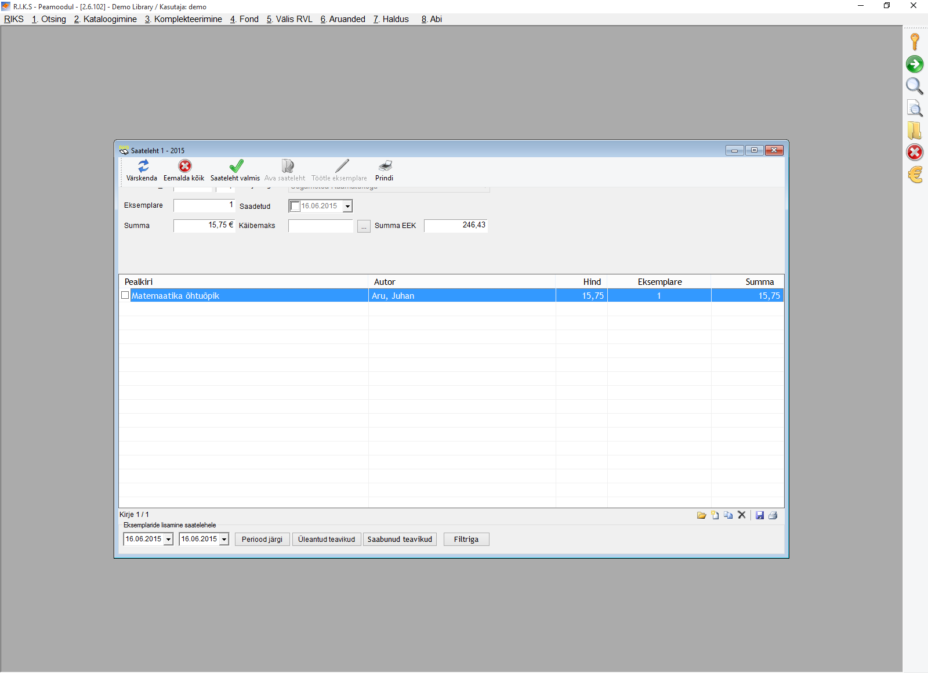Screen dimensions: 928x673
Task: Toggle the checkbox inside Saadetud date field
Action: click(295, 207)
